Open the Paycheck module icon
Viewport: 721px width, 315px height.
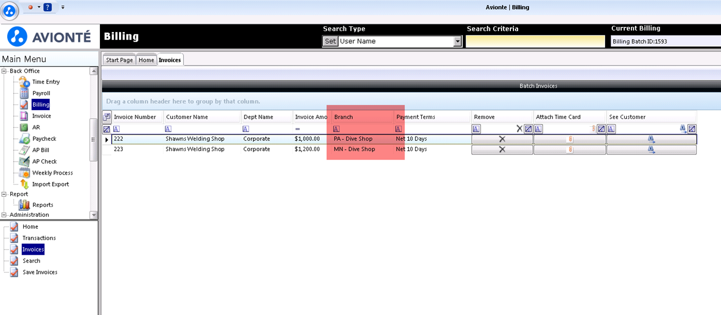pos(24,139)
